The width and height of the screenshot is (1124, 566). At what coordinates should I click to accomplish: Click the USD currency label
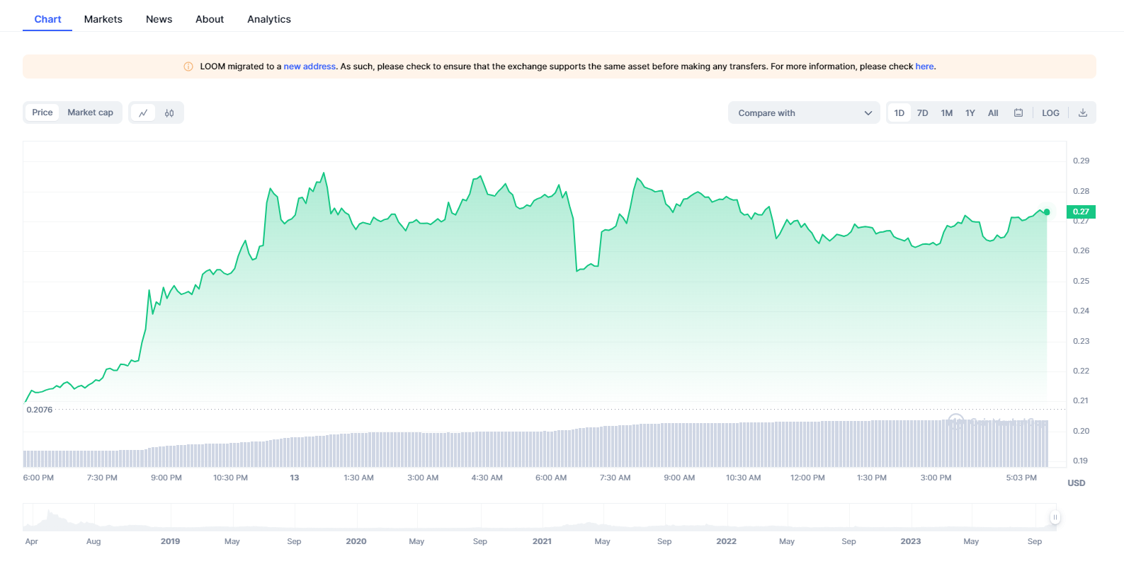point(1077,483)
